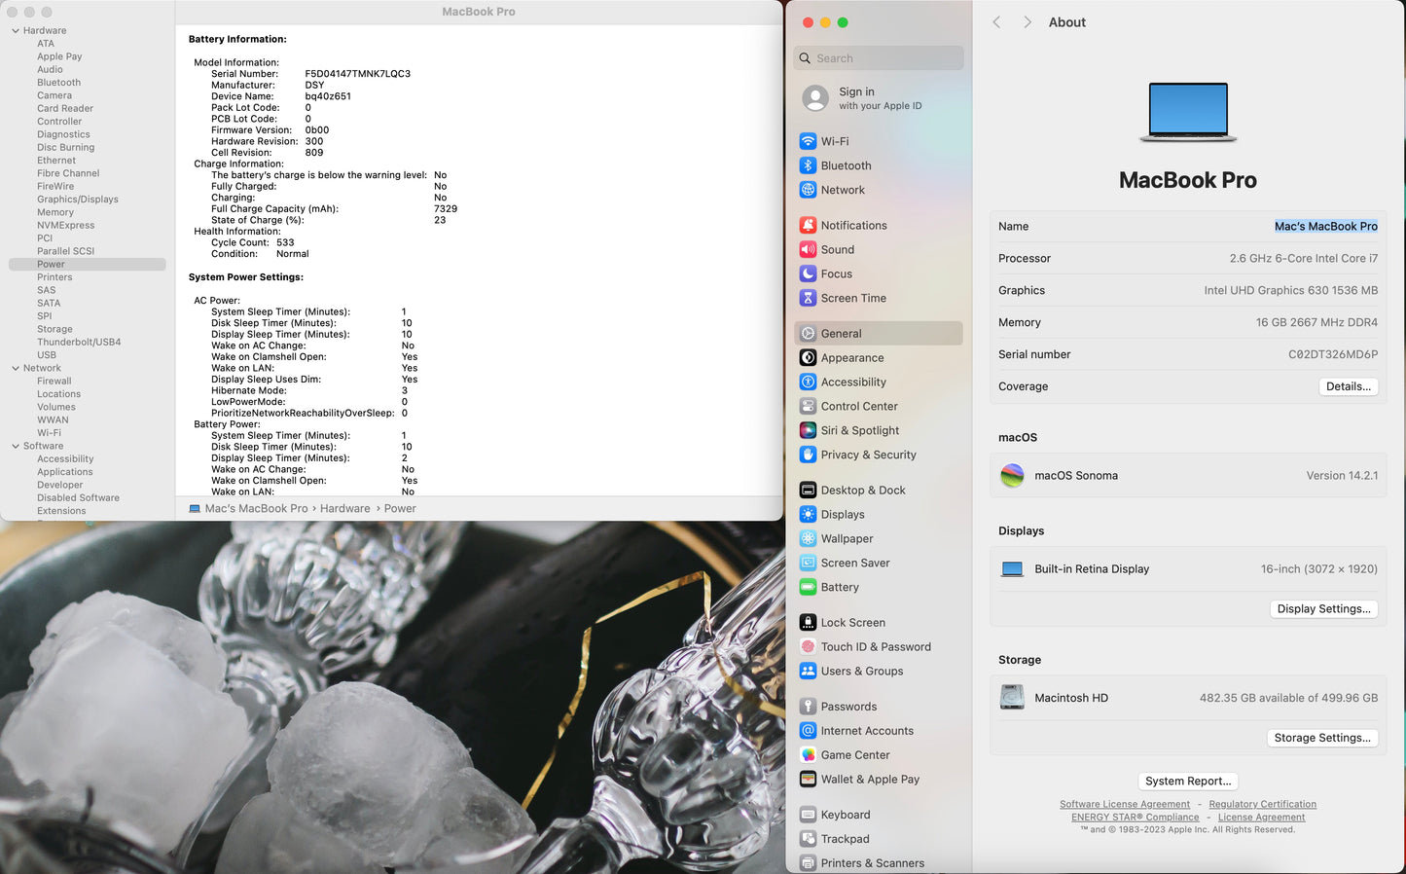Collapse the Software section triangle
The image size is (1406, 874).
pos(16,446)
